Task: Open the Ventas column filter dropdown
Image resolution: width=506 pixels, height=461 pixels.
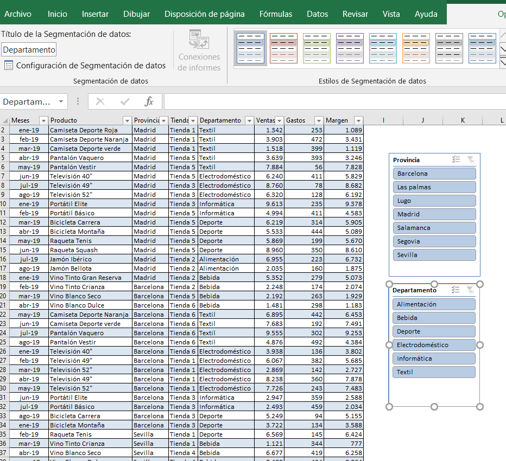Action: click(x=279, y=120)
